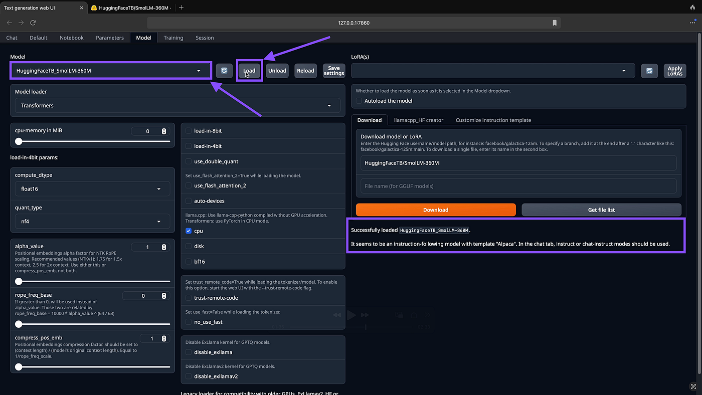Click the bookmark icon in the address bar

pos(555,23)
